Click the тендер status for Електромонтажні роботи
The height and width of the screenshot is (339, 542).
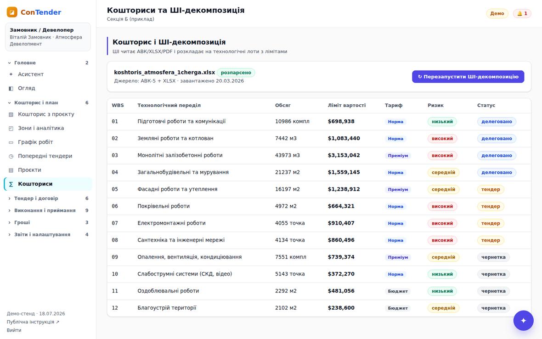[x=491, y=223]
